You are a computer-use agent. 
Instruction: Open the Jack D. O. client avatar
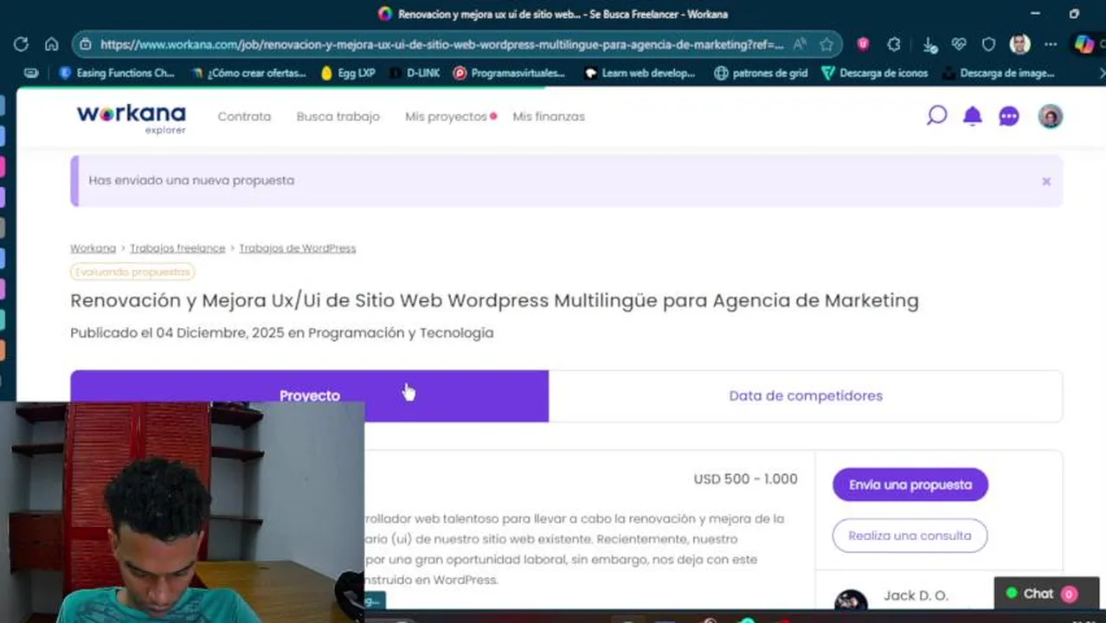pyautogui.click(x=851, y=601)
